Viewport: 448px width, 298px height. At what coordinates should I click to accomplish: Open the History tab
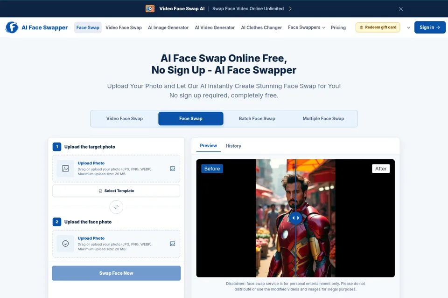(233, 146)
